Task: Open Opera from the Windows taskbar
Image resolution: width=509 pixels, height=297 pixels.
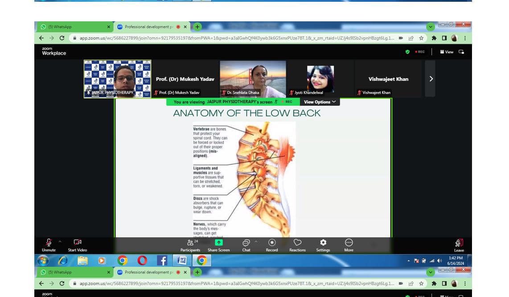Action: 142,261
